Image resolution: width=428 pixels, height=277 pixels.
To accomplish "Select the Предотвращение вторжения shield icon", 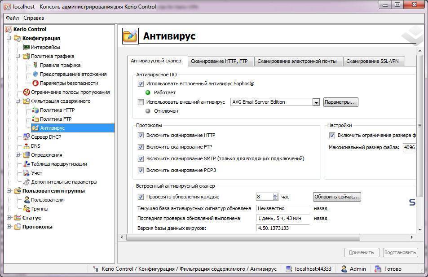I will [35, 74].
